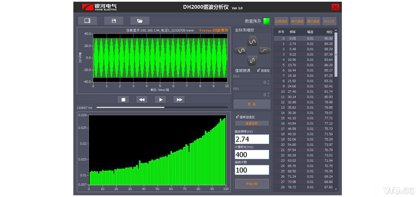Toggle the 值域自适应 checkbox
Image resolution: width=419 pixels, height=197 pixels.
pyautogui.click(x=238, y=117)
